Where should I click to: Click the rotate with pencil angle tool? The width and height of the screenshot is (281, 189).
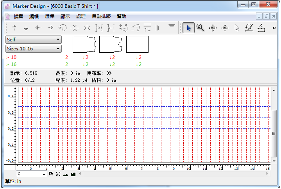click(249, 28)
